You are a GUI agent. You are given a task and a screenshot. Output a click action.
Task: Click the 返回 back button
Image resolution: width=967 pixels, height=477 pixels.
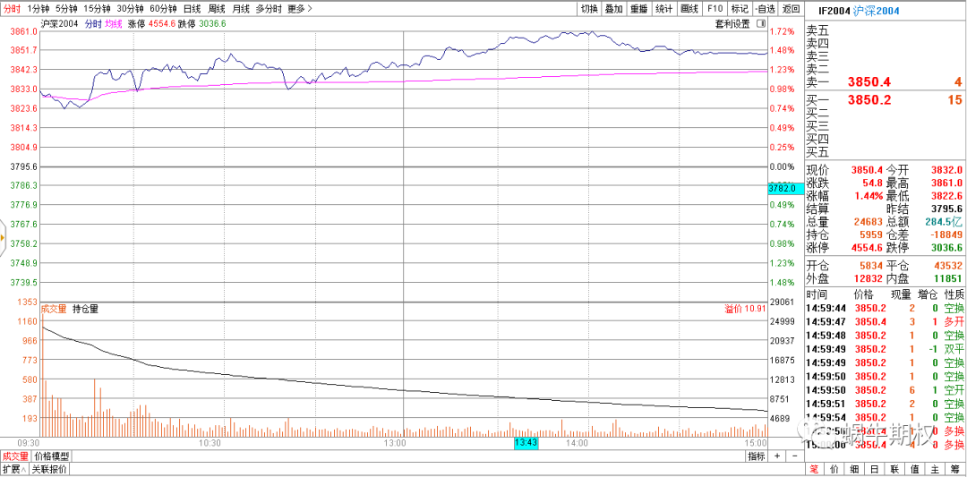tap(791, 9)
